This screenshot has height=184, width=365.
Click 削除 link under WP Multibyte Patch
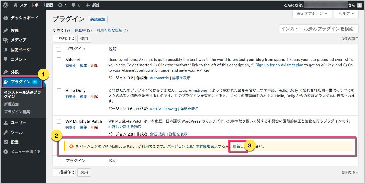coord(94,127)
